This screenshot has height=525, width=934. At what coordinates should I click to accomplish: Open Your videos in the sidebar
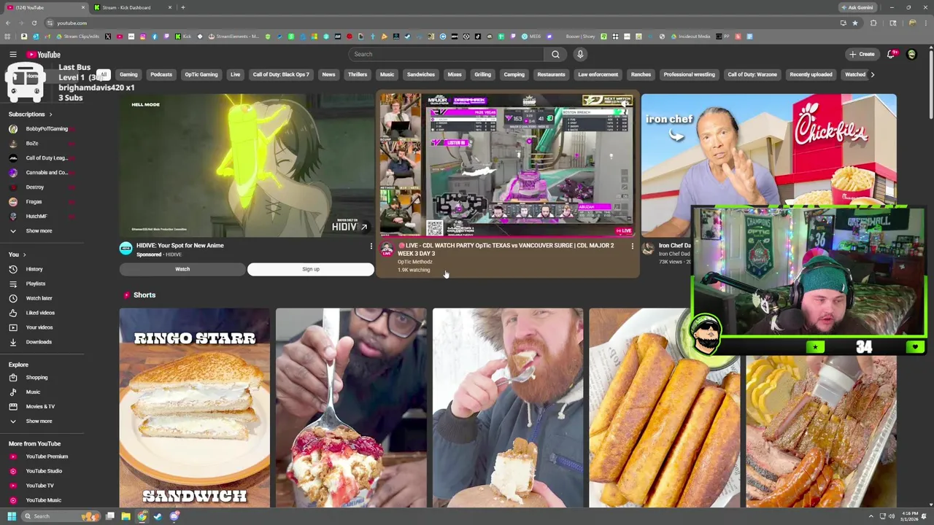39,327
